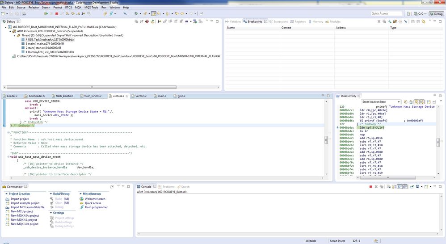Click the Commander panel title icon
Screen dimensions: 446x244
pyautogui.click(x=4, y=187)
